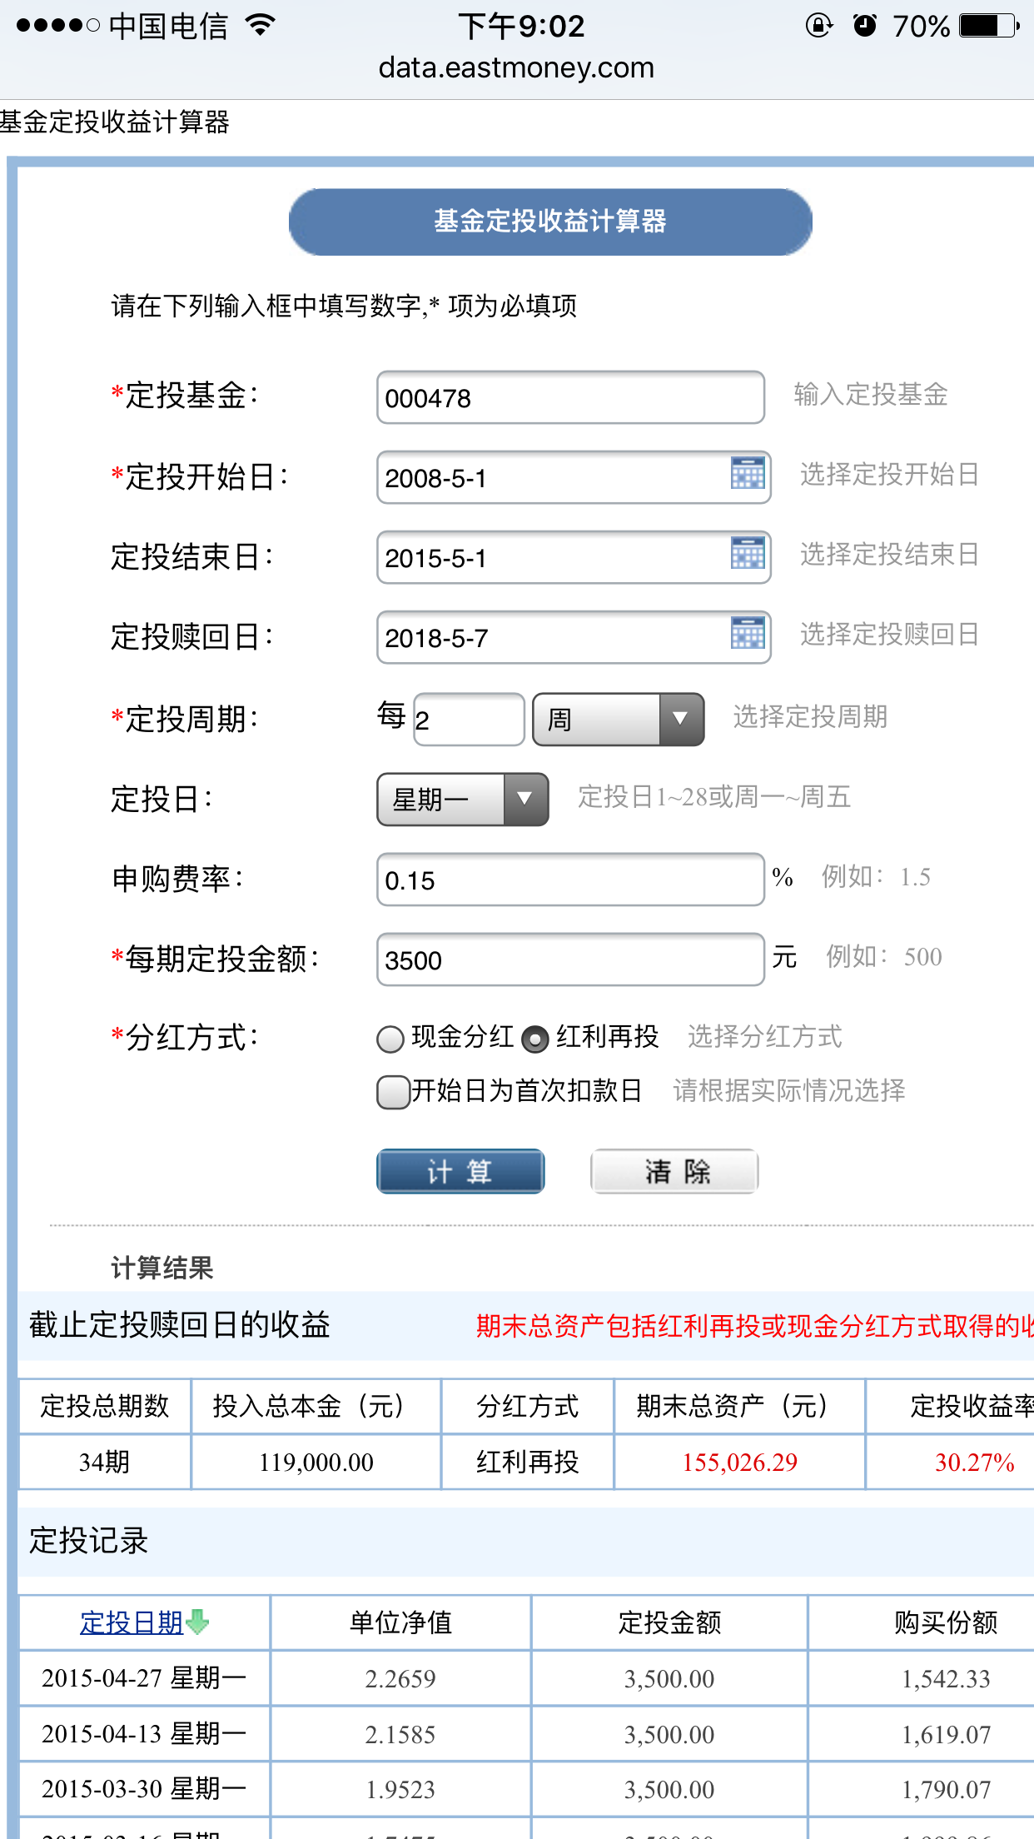The width and height of the screenshot is (1034, 1839).
Task: Check the 开始日为首次扣款日 checkbox
Action: (x=393, y=1092)
